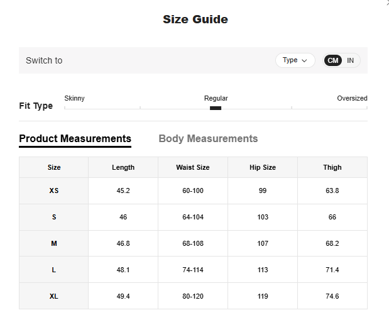Open the Type dropdown
The height and width of the screenshot is (315, 389).
[x=295, y=60]
